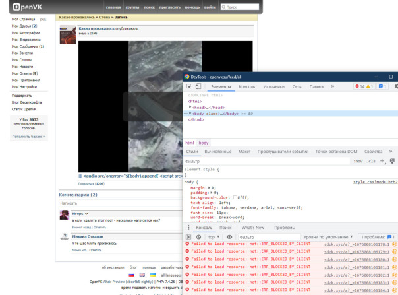Viewport: 398px width, 295px height.
Task: Focus the Написать comment field
Action: click(121, 203)
